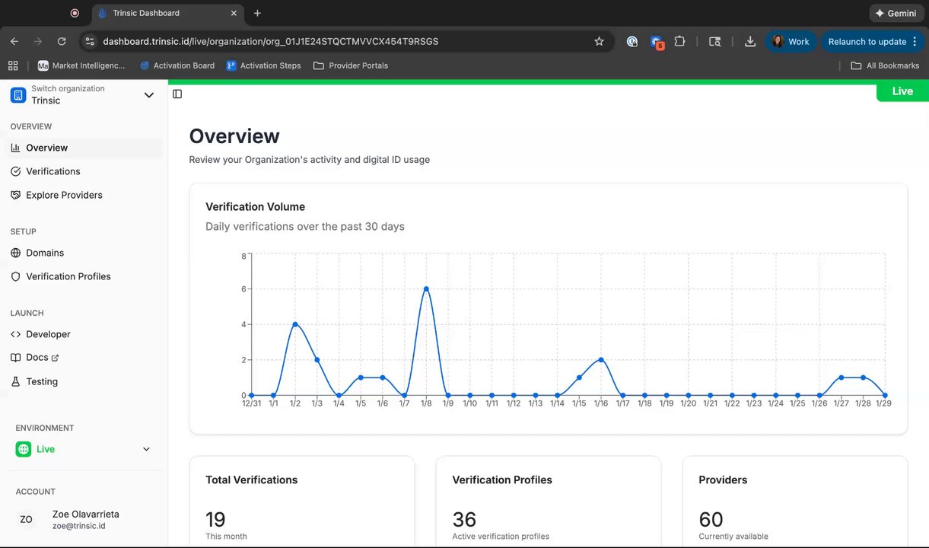Click the Verification Profiles shield icon
The width and height of the screenshot is (929, 548).
point(16,276)
